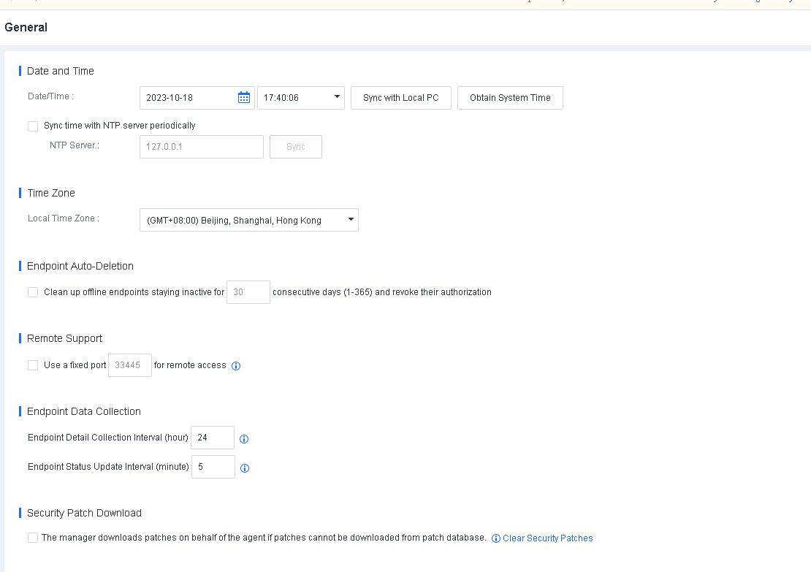811x572 pixels.
Task: Focus the Endpoint Detail Collection Interval field
Action: tap(212, 438)
